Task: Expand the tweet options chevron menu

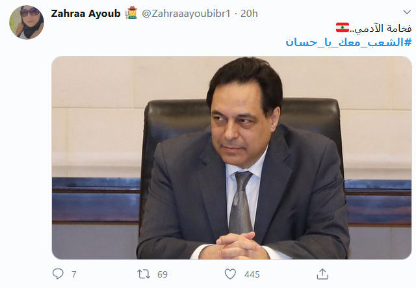Action: coord(407,12)
